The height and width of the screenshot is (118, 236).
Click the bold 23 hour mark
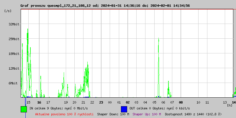click(x=101, y=102)
